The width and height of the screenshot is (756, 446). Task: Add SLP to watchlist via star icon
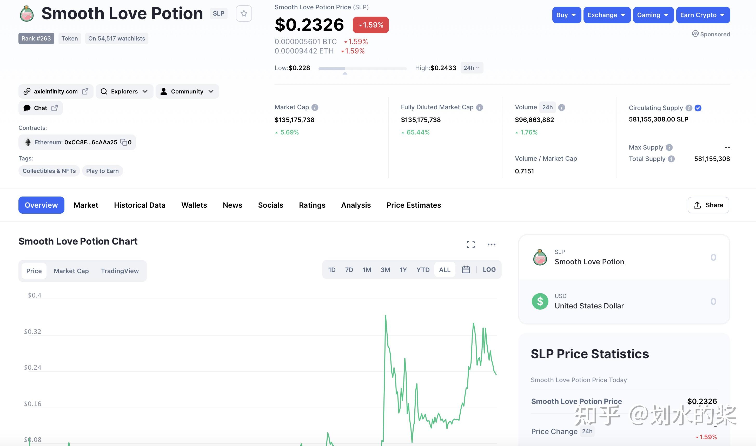tap(244, 13)
